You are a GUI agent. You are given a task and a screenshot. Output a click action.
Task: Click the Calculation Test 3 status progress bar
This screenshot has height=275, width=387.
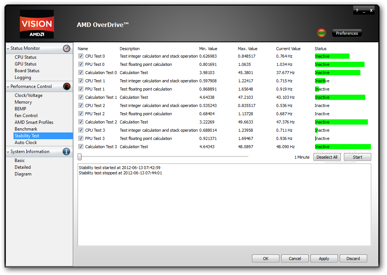click(343, 147)
